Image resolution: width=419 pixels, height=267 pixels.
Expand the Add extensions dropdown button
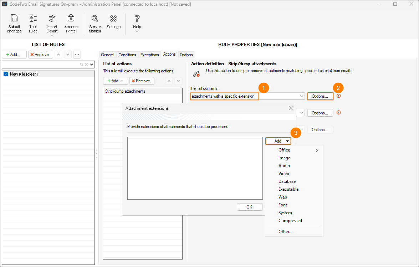pos(278,141)
